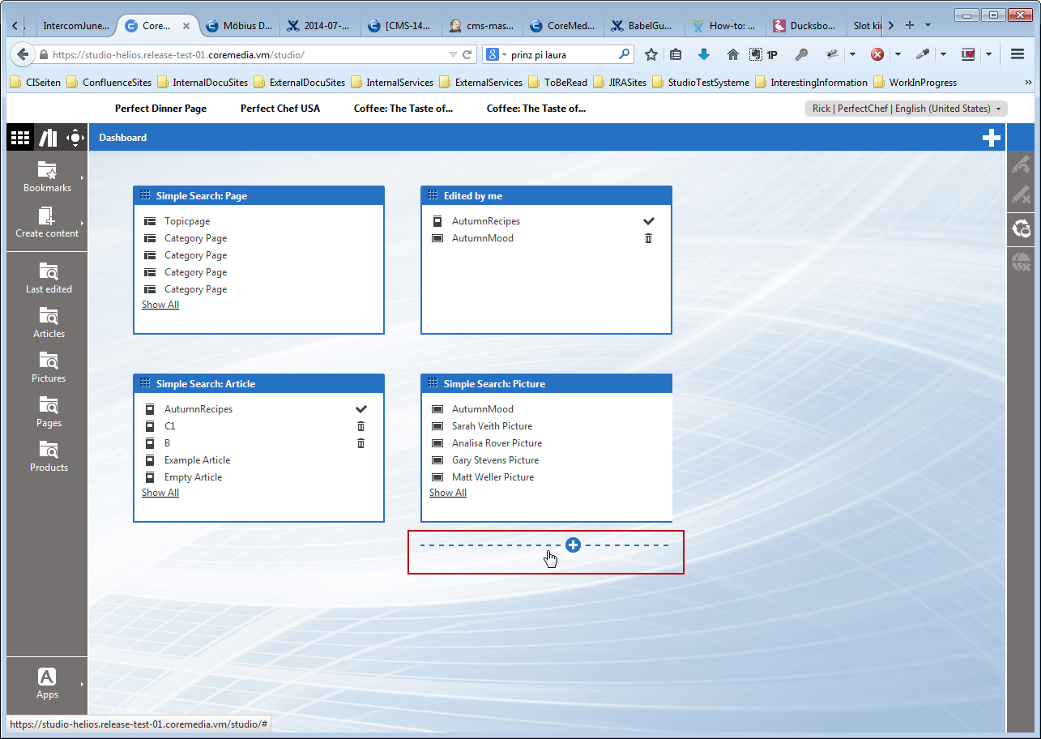
Task: Open user menu Rick | PerfectChef | English
Action: (x=906, y=109)
